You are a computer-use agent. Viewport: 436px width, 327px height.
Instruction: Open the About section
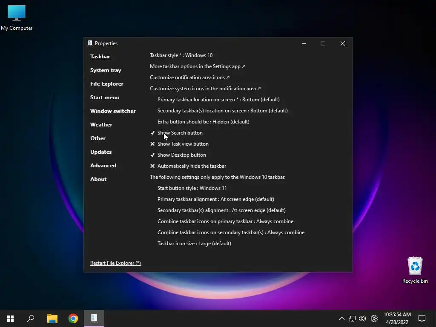[x=98, y=179]
